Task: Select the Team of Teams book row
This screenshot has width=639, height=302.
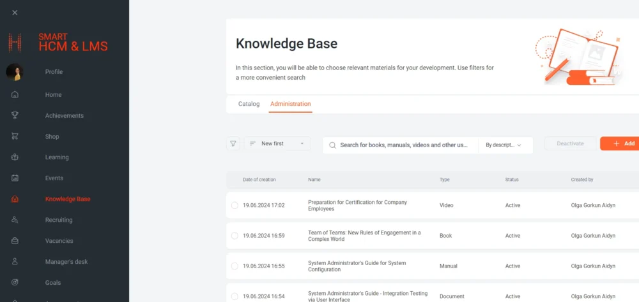Action: click(235, 236)
